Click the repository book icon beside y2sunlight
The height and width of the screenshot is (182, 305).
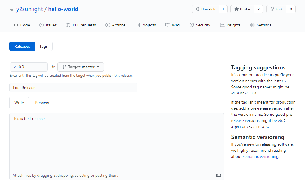(x=12, y=9)
